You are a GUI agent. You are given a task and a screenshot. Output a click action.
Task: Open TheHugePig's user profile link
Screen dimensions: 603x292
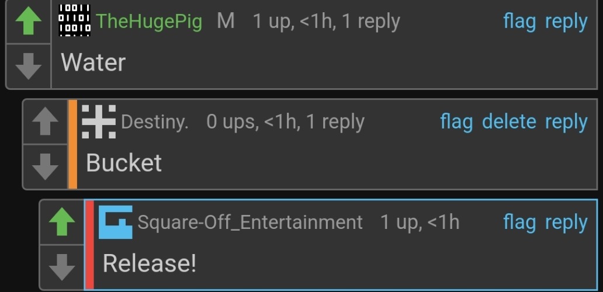click(149, 21)
